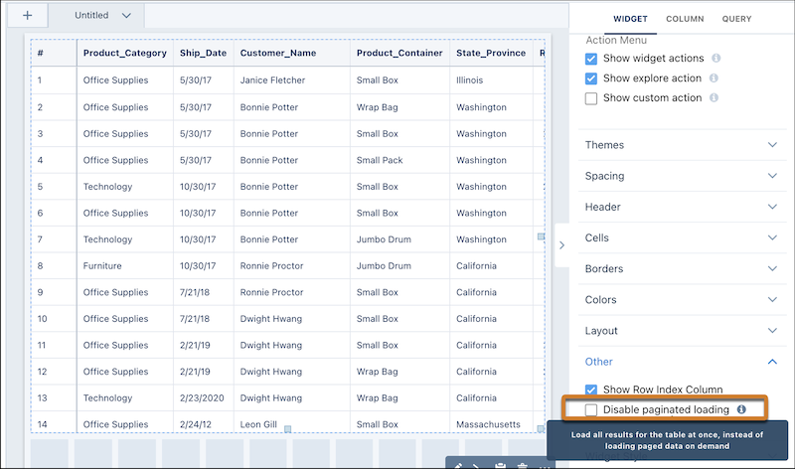Screen dimensions: 795x469
Task: Enable the Show custom action checkbox
Action: [x=591, y=98]
